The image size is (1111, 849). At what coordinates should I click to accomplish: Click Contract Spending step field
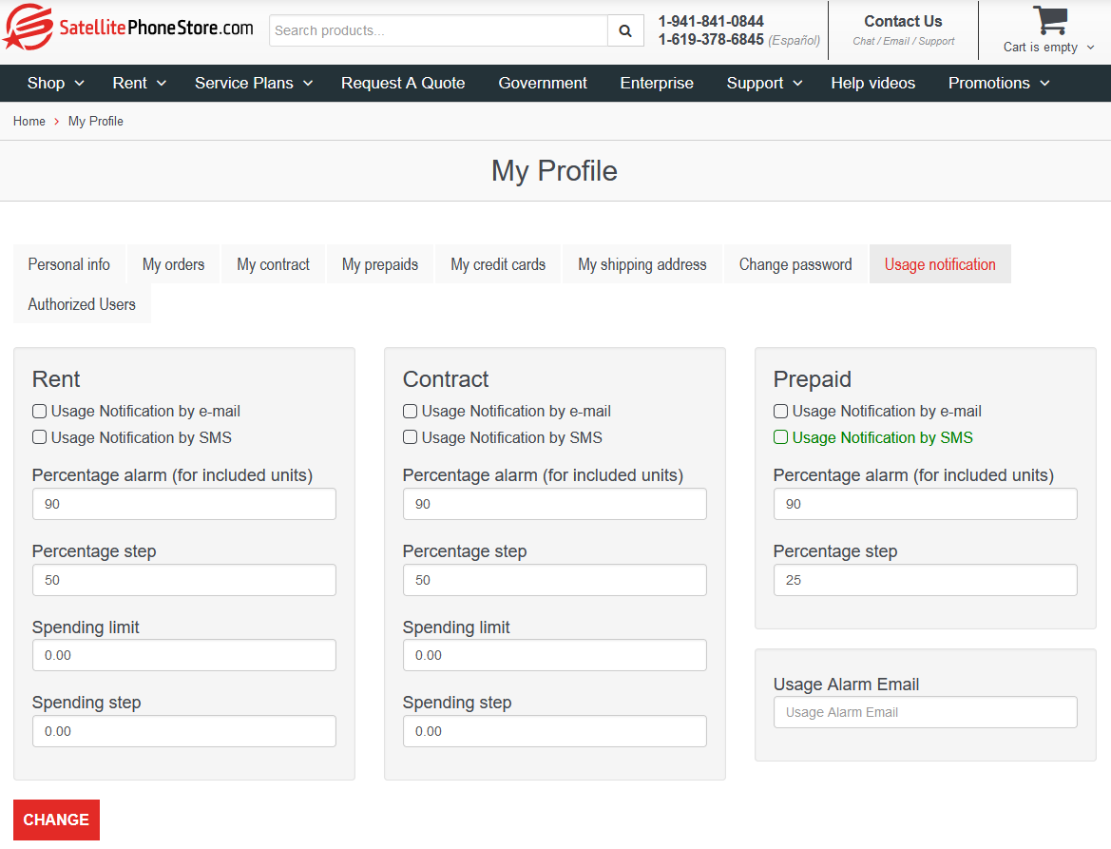[x=555, y=731]
